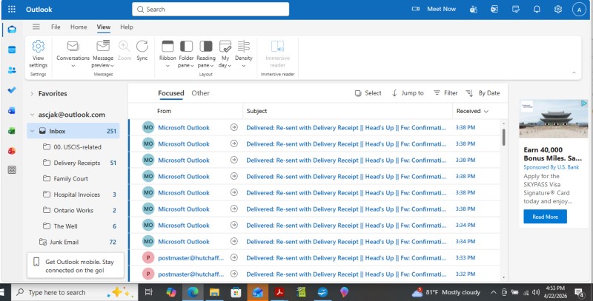Viewport: 593px width, 301px height.
Task: Open View settings gear in ribbon
Action: tap(38, 50)
